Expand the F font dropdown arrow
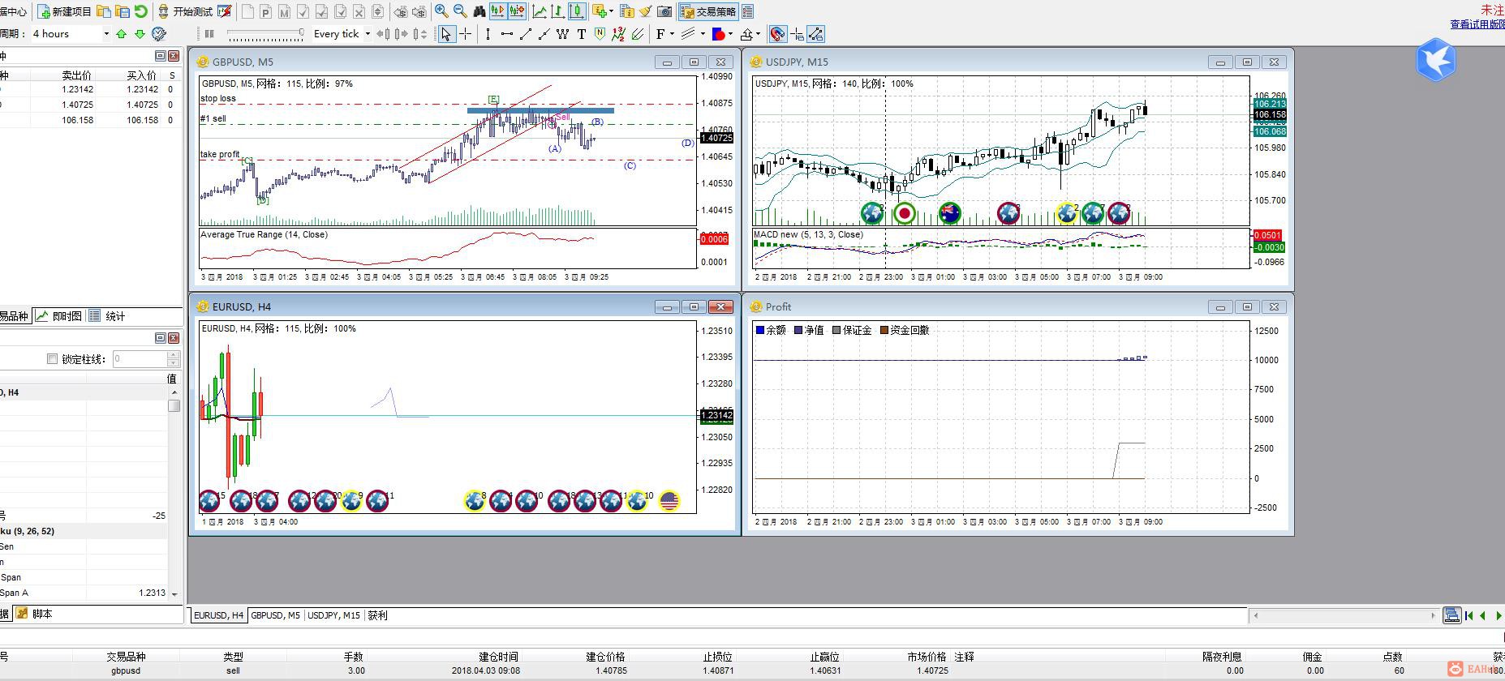This screenshot has height=681, width=1505. (672, 34)
